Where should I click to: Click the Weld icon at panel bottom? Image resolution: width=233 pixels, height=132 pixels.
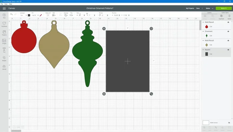210,128
